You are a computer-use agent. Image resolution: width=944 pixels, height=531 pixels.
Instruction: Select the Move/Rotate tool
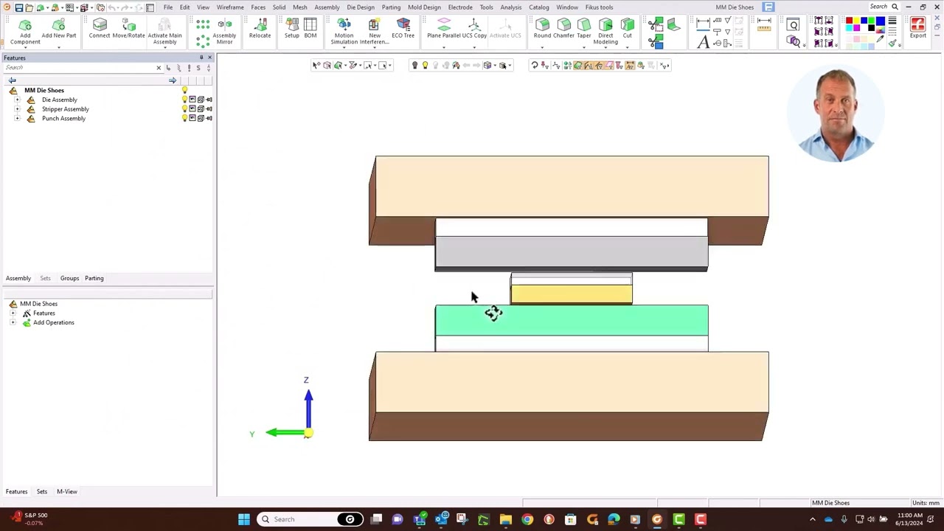(128, 28)
